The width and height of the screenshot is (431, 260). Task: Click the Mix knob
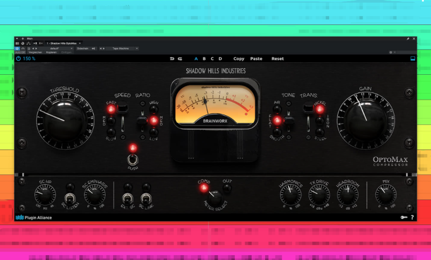tap(386, 195)
